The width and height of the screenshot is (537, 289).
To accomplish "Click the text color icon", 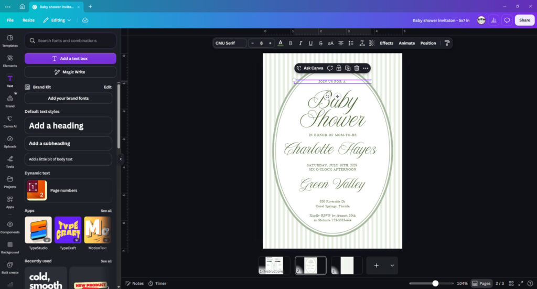I will [281, 43].
